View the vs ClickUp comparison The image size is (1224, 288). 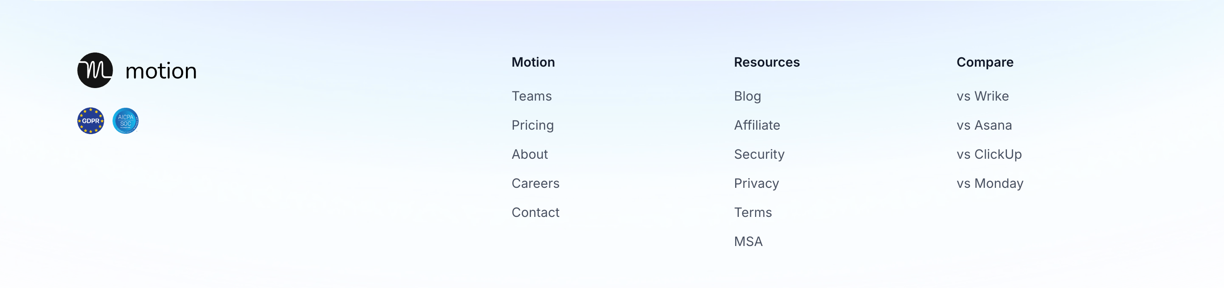click(x=989, y=154)
